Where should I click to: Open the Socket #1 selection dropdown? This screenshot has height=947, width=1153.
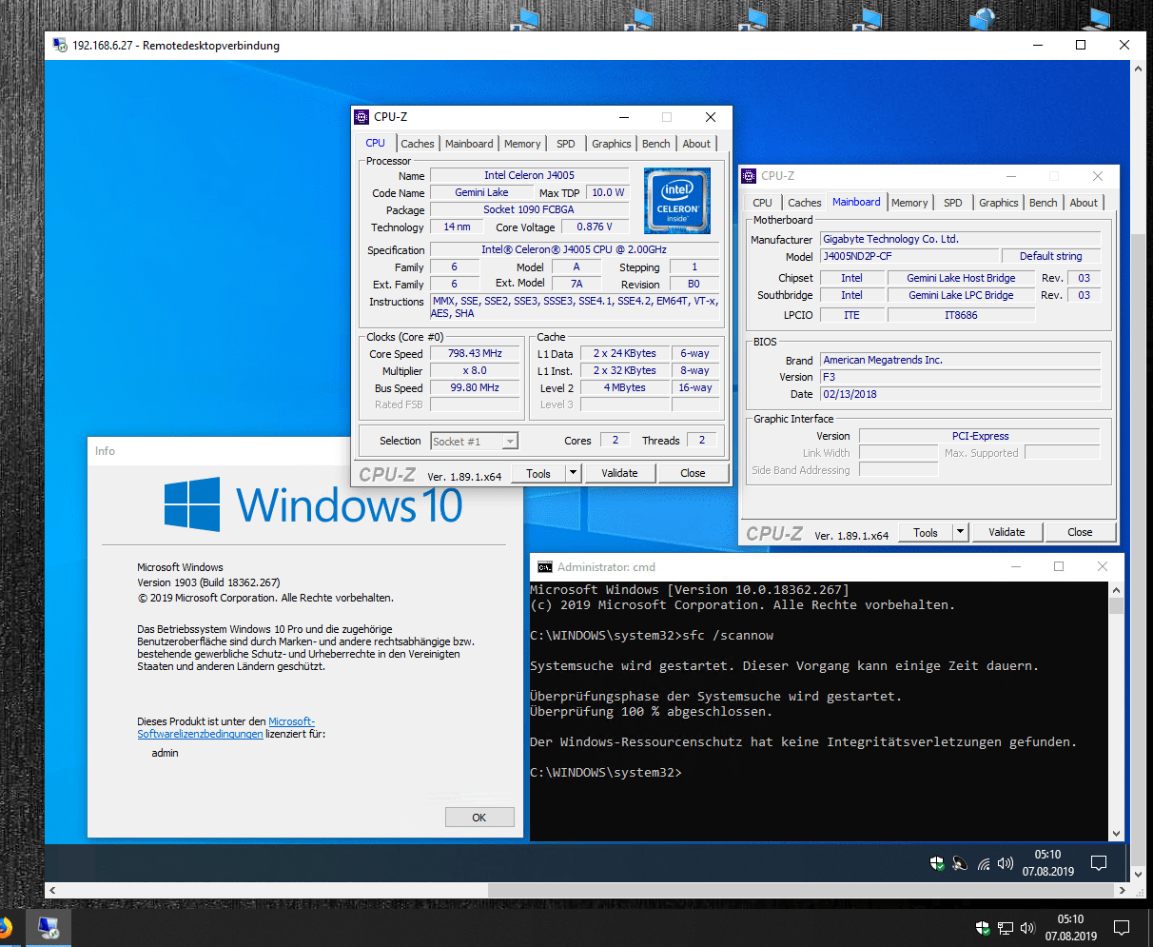[474, 441]
